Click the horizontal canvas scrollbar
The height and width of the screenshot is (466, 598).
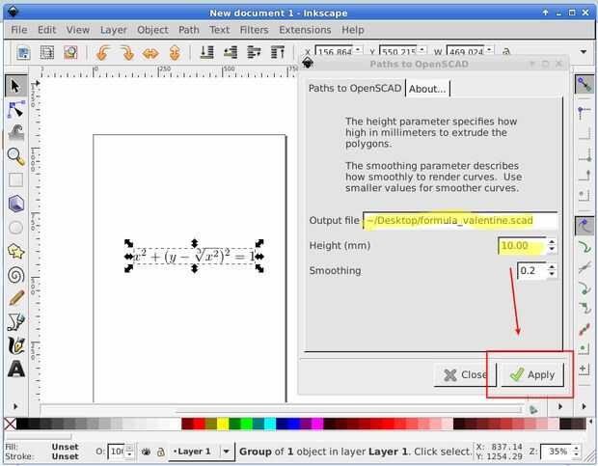tap(282, 410)
